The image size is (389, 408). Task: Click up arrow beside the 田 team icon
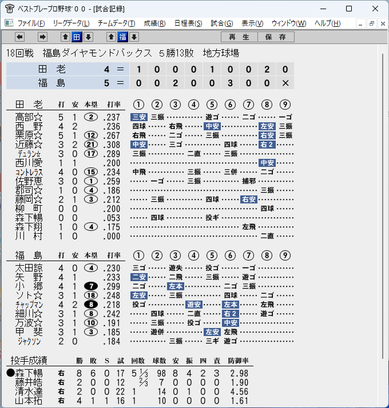tap(65, 37)
